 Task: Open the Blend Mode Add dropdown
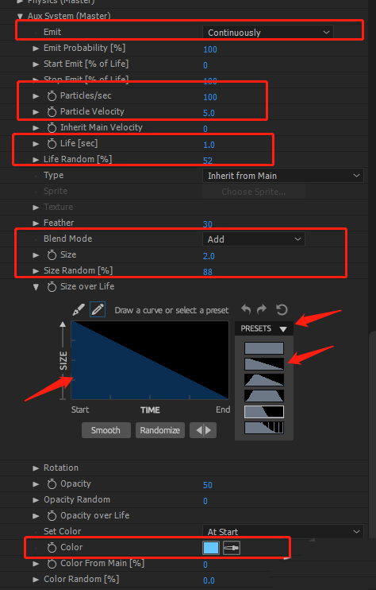[254, 239]
